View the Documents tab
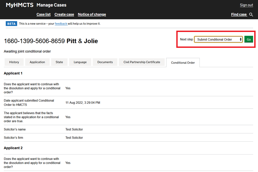The image size is (258, 172). [105, 62]
